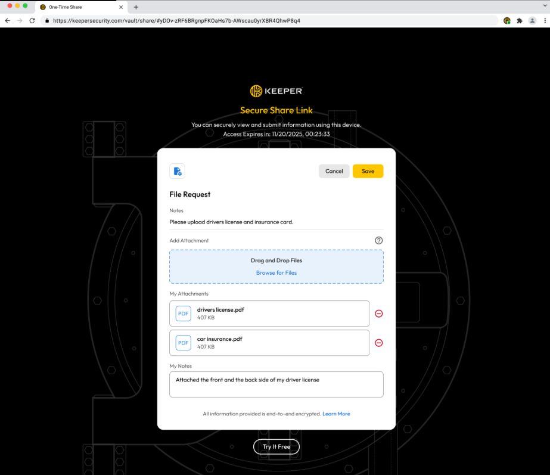Select the drivers license.pdf file name
This screenshot has width=550, height=475.
point(220,310)
